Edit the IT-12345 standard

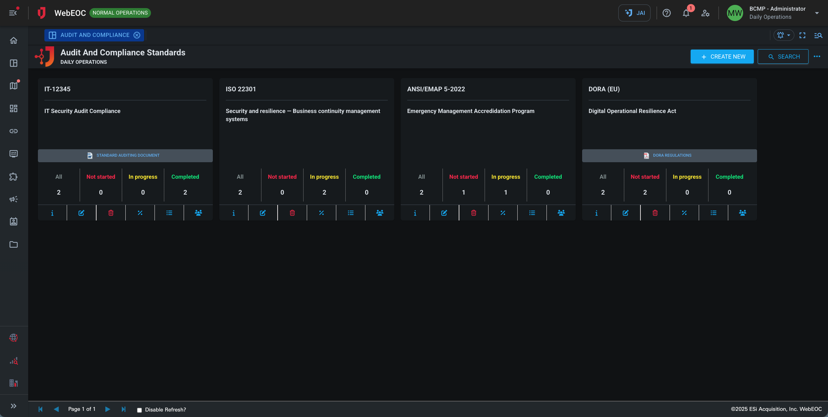click(81, 213)
